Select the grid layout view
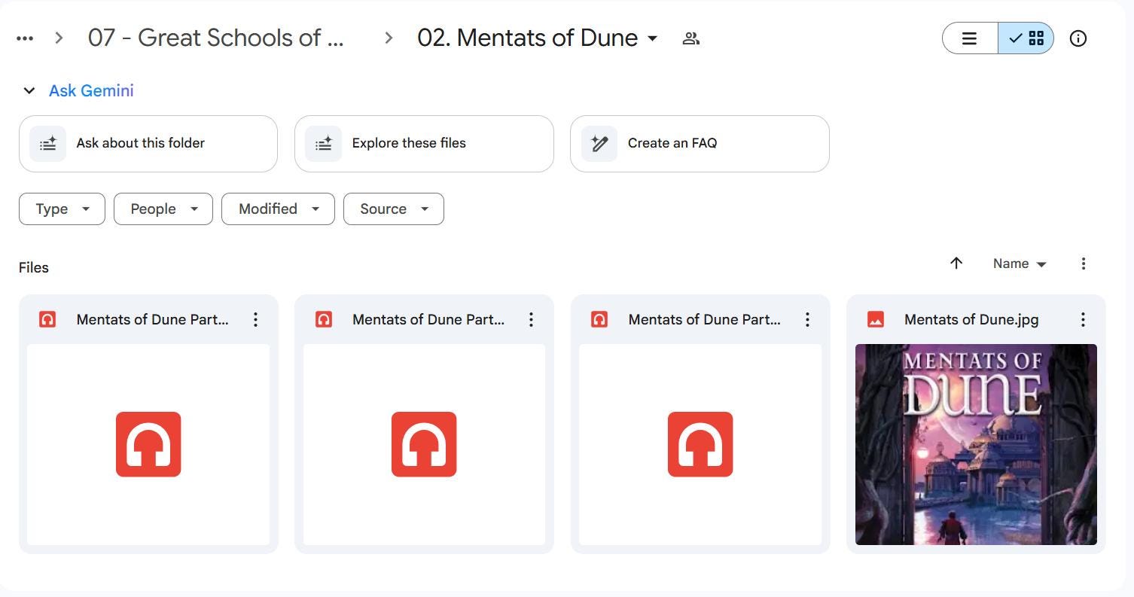The image size is (1134, 597). tap(1026, 38)
